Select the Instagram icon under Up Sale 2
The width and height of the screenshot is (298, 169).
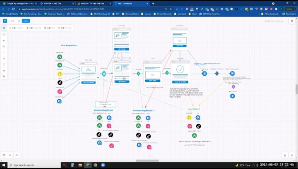(x=190, y=126)
